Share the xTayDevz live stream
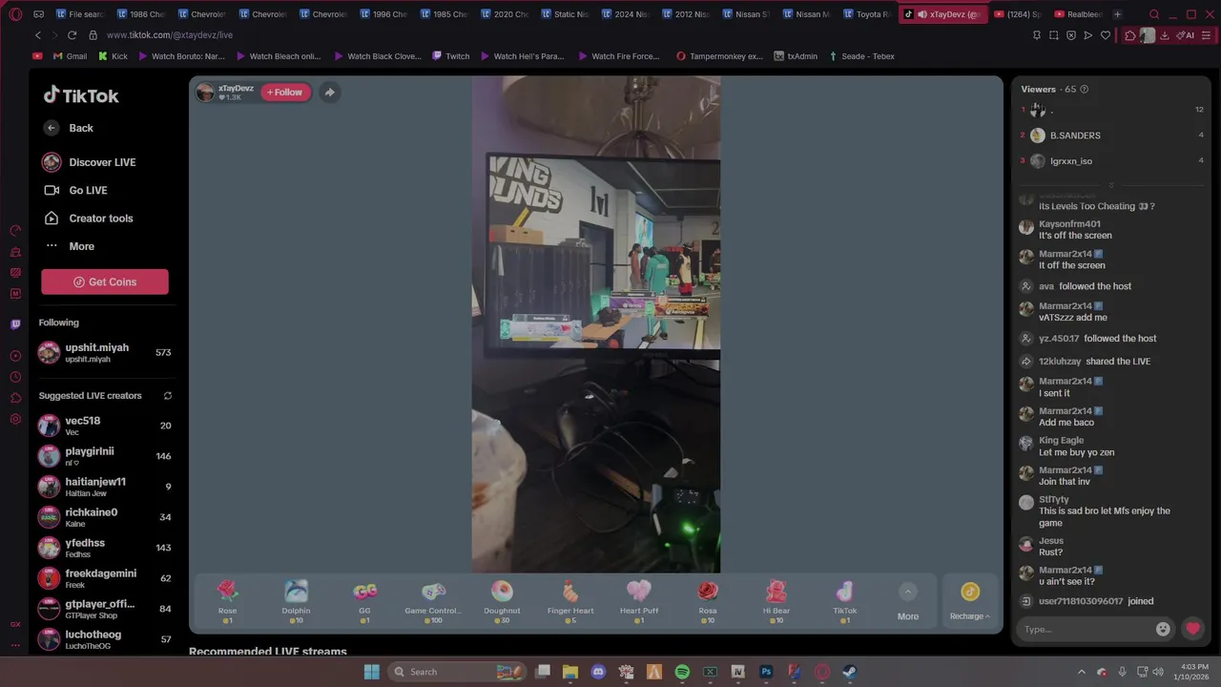The height and width of the screenshot is (687, 1221). click(x=329, y=93)
